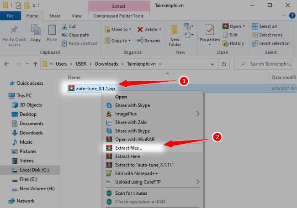The height and width of the screenshot is (208, 297).
Task: Switch to the Home tab
Action: coord(32,16)
